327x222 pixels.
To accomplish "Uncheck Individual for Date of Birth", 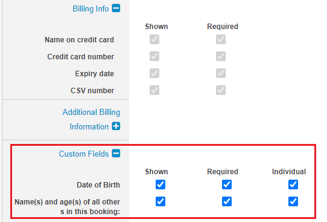I will point(293,184).
